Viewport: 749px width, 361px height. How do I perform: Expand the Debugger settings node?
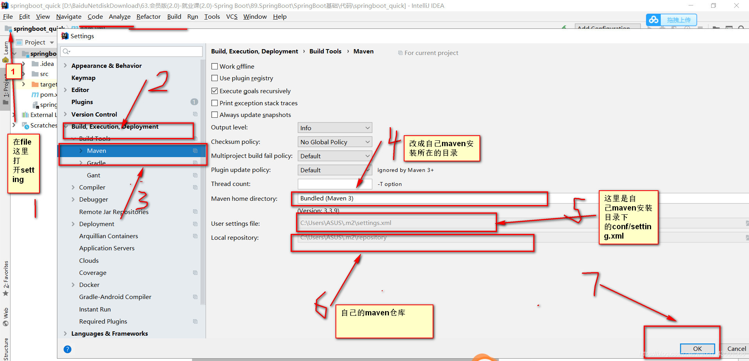coord(73,200)
